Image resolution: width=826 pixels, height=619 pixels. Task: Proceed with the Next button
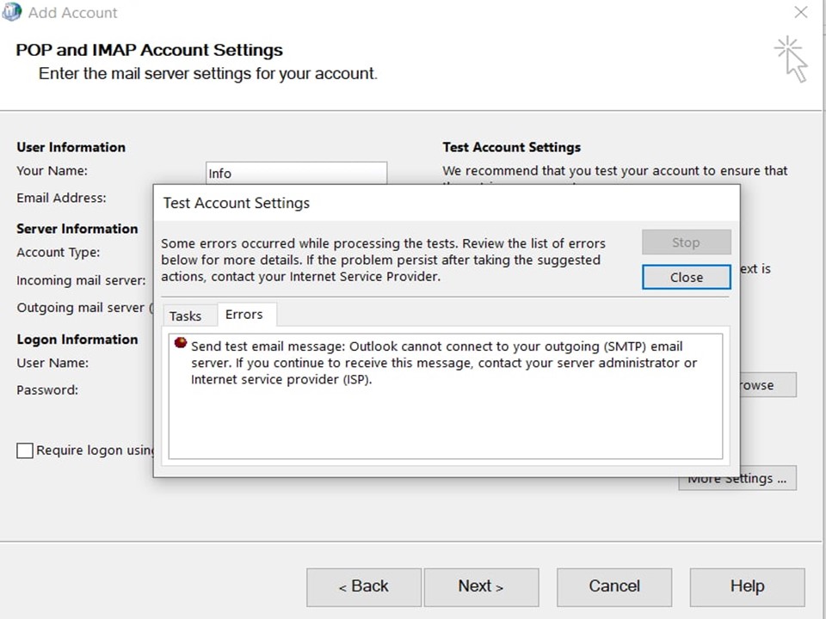(480, 586)
